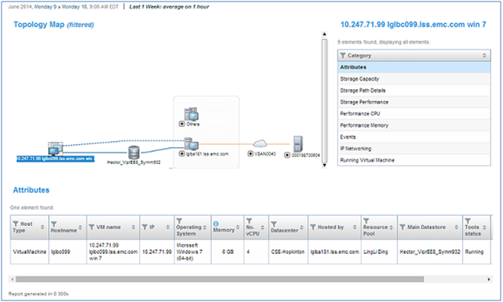Image resolution: width=503 pixels, height=302 pixels.
Task: Select Performance CPU category
Action: pyautogui.click(x=414, y=114)
